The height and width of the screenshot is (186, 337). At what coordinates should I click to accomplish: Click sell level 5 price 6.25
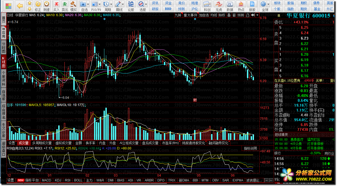(x=305, y=27)
